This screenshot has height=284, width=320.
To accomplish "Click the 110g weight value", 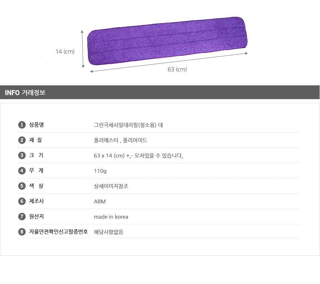I will point(100,171).
